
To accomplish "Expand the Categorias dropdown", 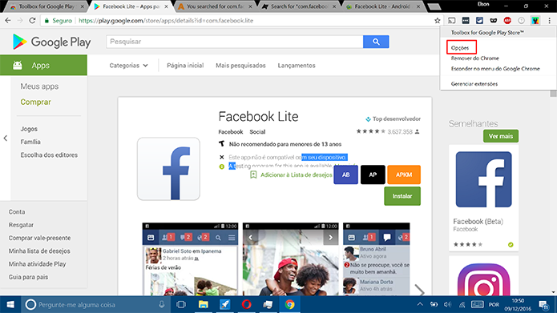I will [x=128, y=66].
